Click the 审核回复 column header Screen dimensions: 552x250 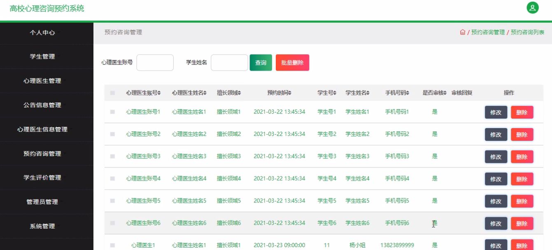pyautogui.click(x=462, y=93)
